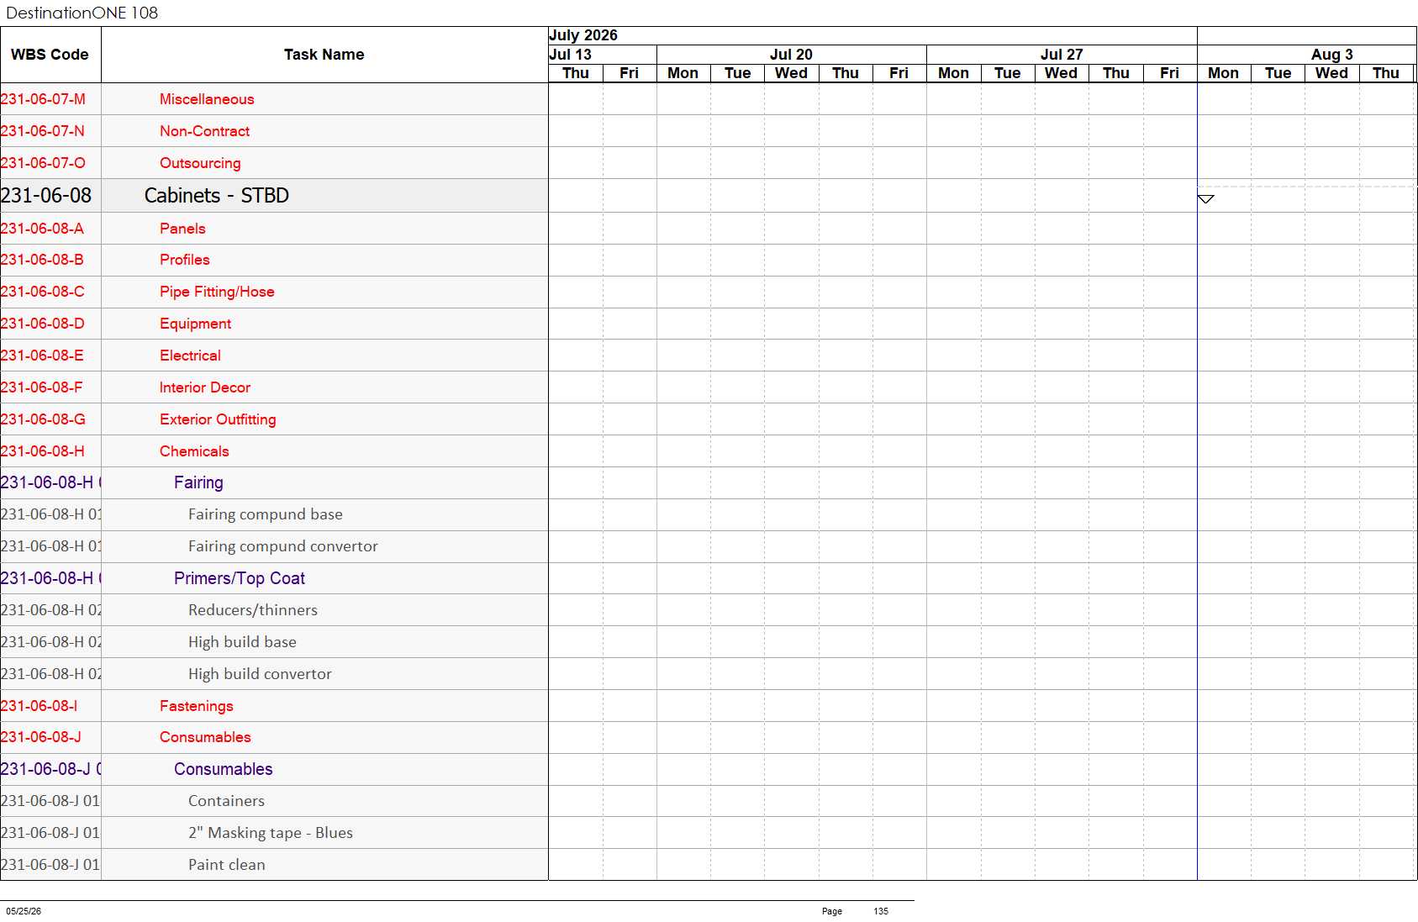Click the Wed column under Jul 27
1418x922 pixels.
[1062, 73]
